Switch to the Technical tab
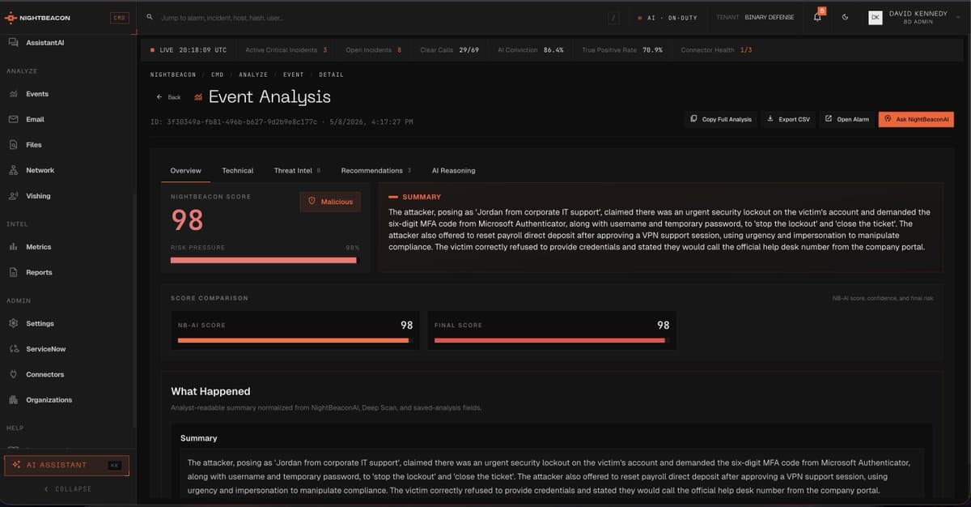Image resolution: width=971 pixels, height=507 pixels. 238,171
